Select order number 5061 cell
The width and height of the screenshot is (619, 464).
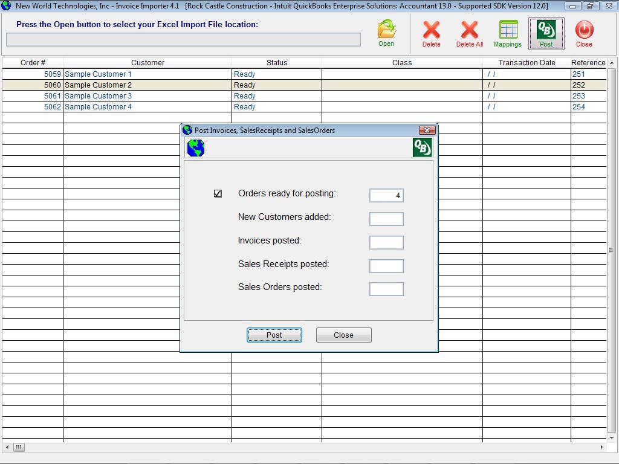pyautogui.click(x=33, y=96)
